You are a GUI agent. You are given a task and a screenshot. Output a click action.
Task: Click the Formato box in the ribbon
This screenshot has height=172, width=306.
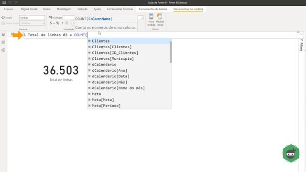68,18
